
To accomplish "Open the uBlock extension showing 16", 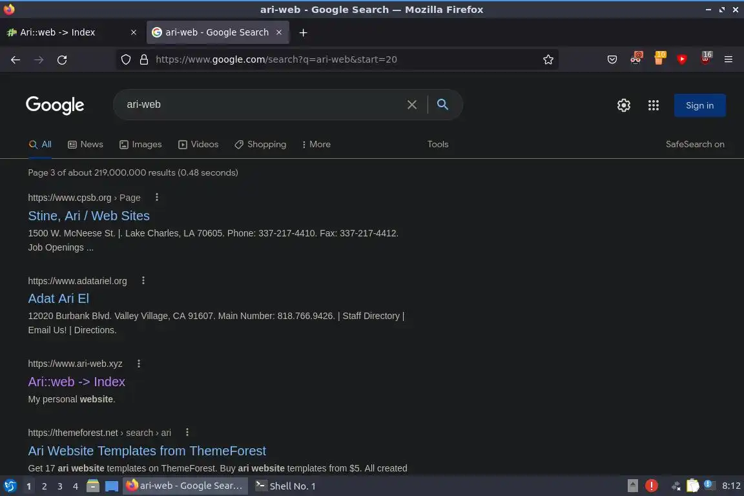I will (705, 58).
